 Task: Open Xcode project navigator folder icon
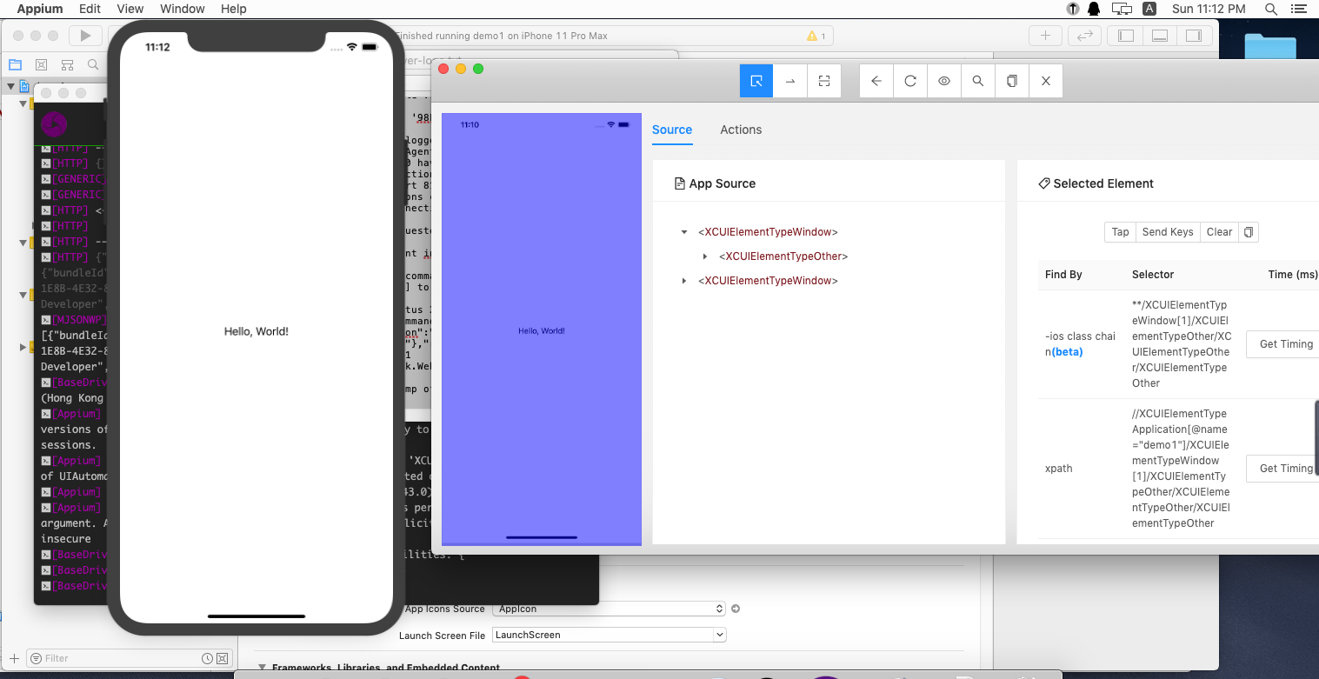pyautogui.click(x=15, y=64)
